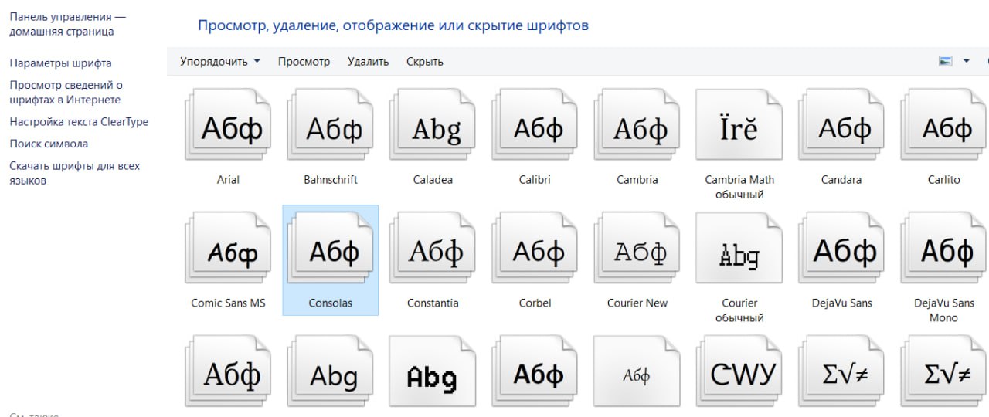This screenshot has height=417, width=989.
Task: Click the change view icon button
Action: (945, 62)
